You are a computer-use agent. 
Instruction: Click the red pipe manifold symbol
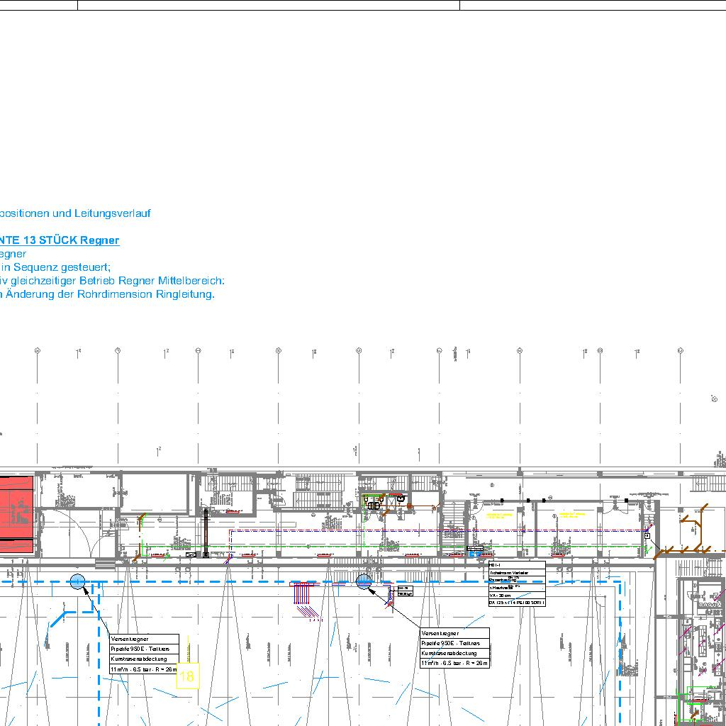[306, 594]
